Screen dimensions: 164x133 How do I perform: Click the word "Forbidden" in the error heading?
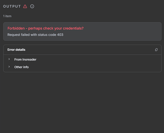coord(16,28)
